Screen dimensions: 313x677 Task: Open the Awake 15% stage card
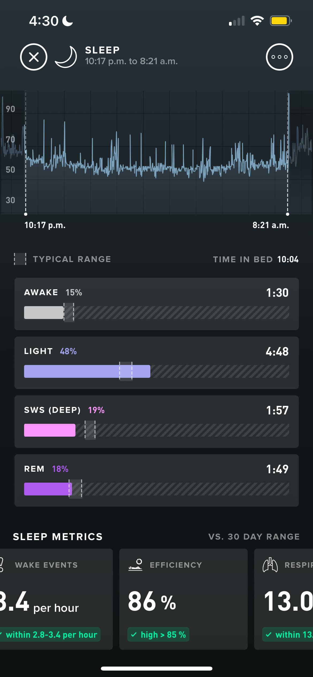tap(156, 304)
